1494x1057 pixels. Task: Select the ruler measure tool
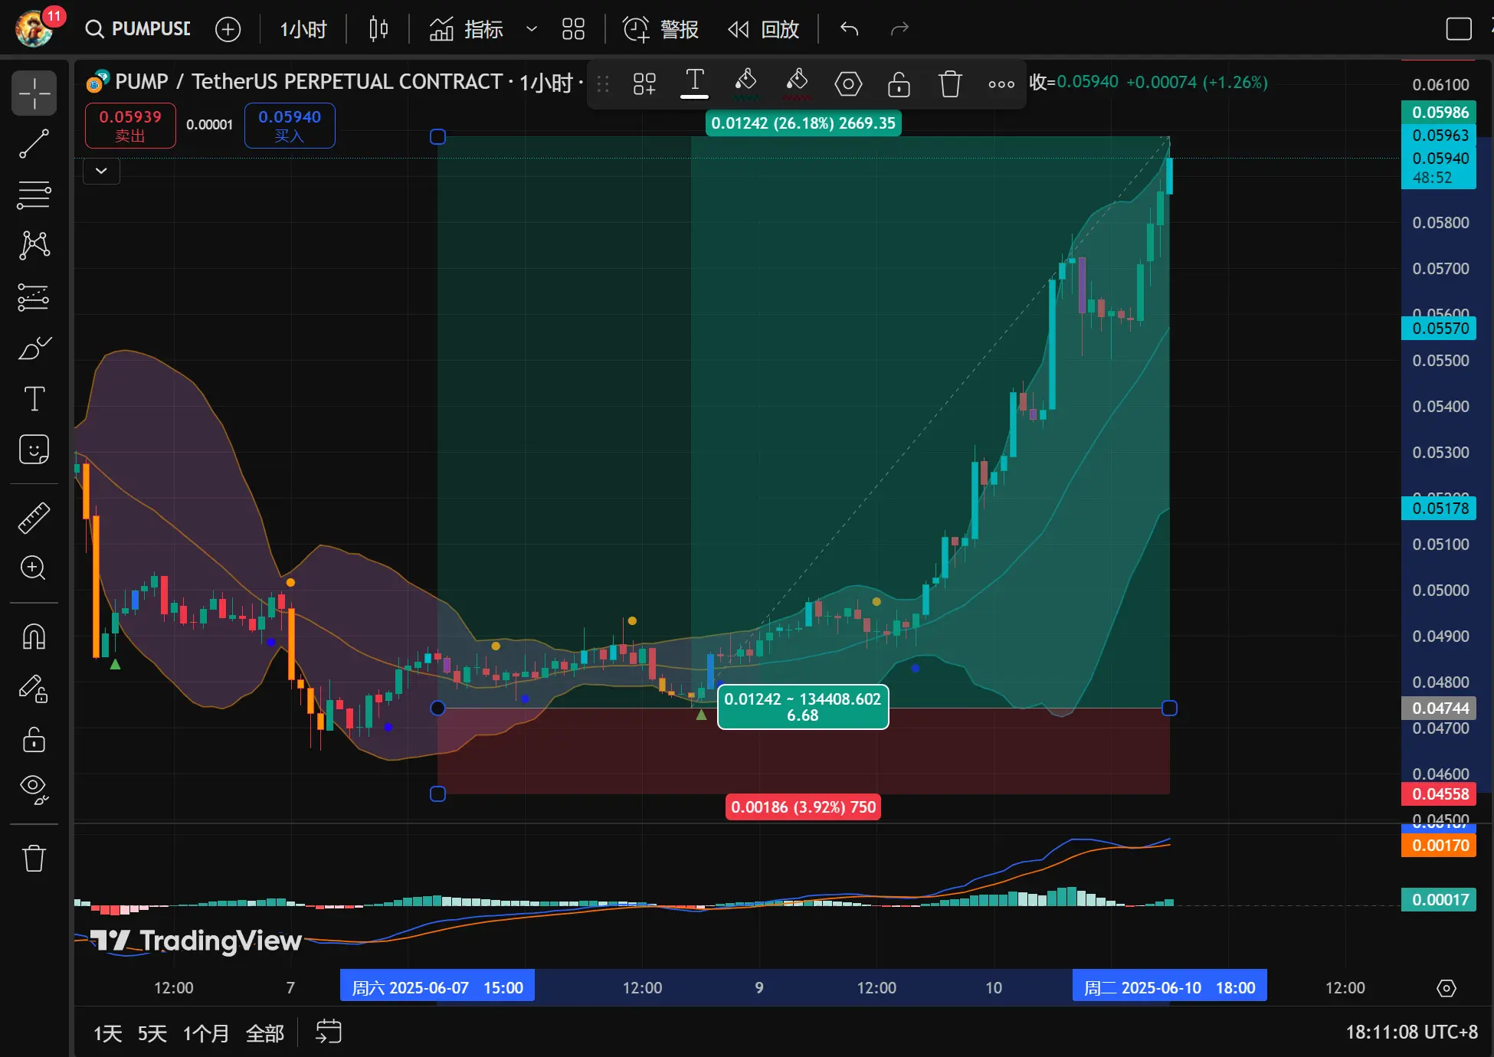point(34,518)
